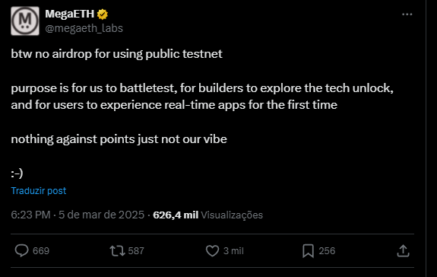
Task: Click the 3 mil likes count
Action: tap(233, 251)
